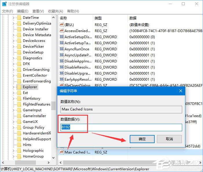Select the GameUX tree item
The image size is (203, 172).
point(30,122)
